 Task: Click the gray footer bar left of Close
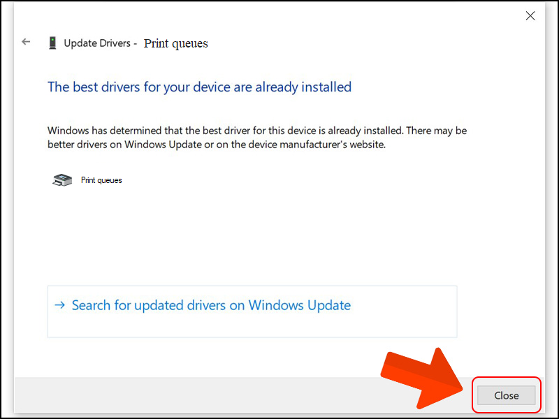click(210, 395)
